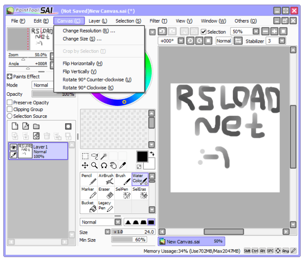Screen dimensions: 307x260
Task: Enable Preserve Opacity checkbox
Action: click(x=10, y=102)
